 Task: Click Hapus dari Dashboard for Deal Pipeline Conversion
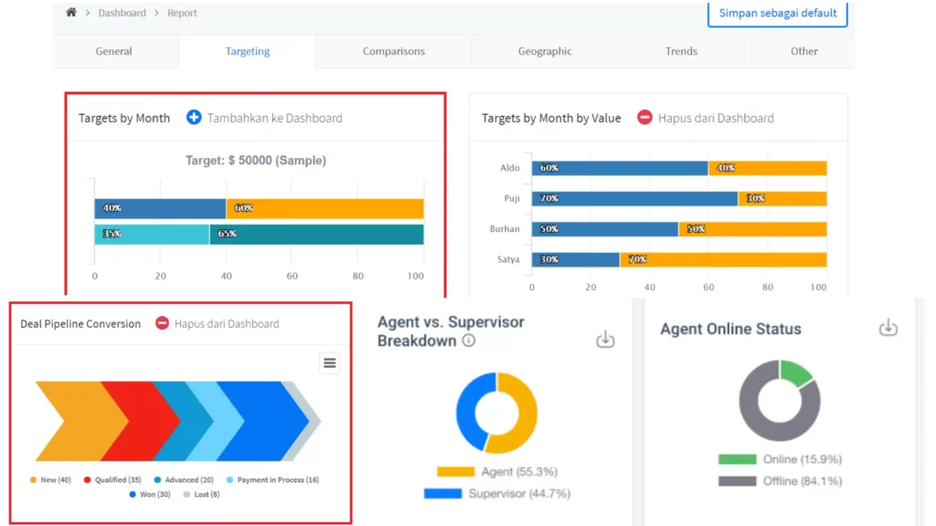(x=227, y=324)
